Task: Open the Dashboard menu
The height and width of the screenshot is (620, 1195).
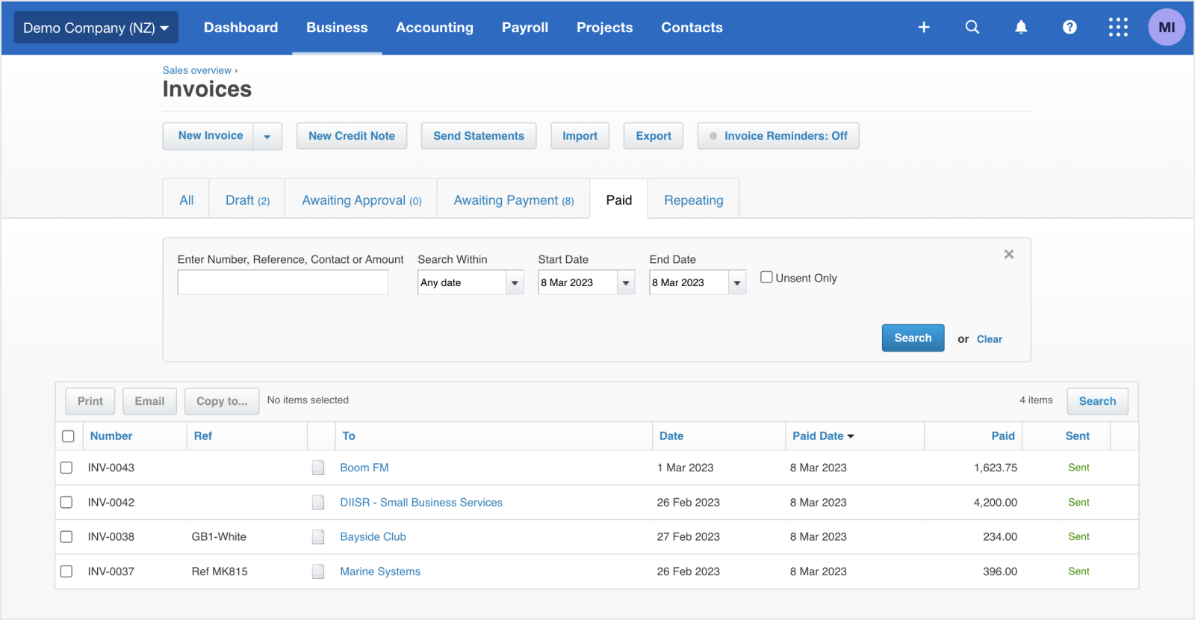Action: pyautogui.click(x=240, y=28)
